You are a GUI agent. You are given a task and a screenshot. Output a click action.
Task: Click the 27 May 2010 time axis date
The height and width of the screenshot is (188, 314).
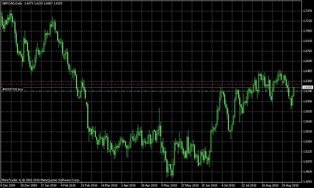pos(190,185)
